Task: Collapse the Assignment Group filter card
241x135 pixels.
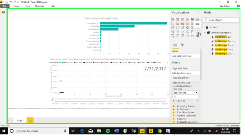Action: (193, 83)
